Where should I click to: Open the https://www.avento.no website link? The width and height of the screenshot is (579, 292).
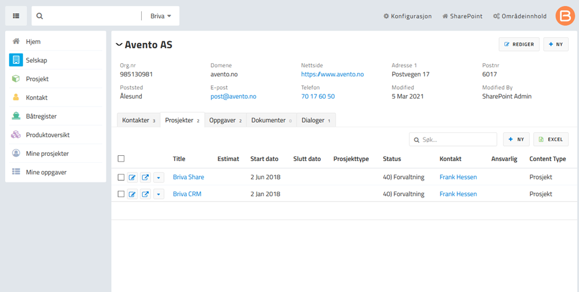[332, 74]
